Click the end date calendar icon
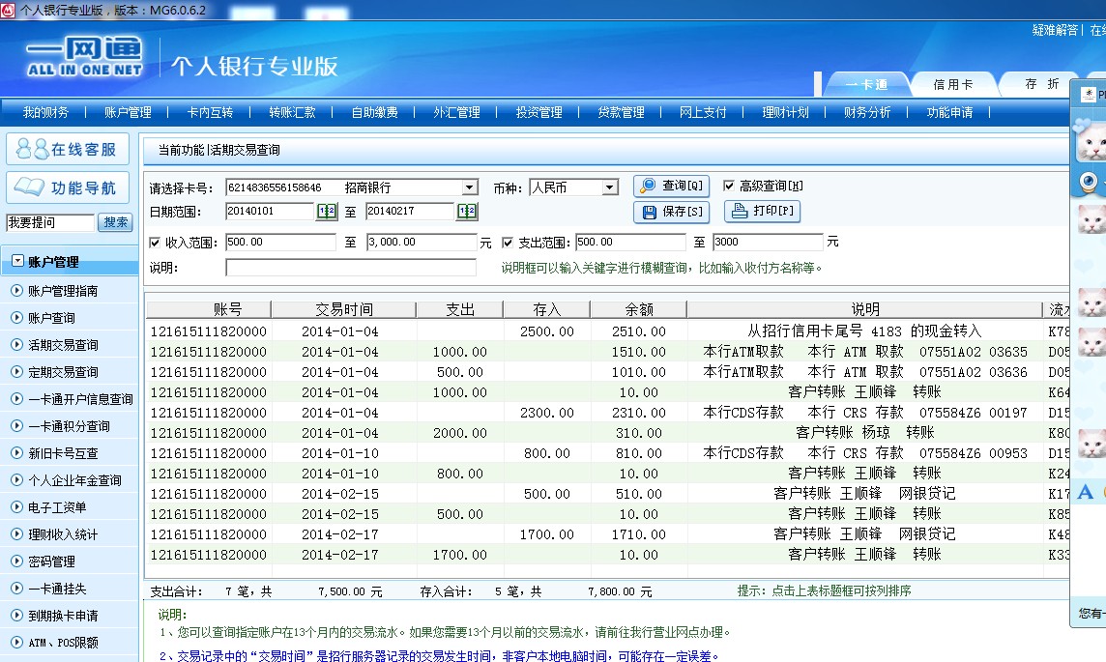This screenshot has width=1106, height=662. pyautogui.click(x=467, y=212)
